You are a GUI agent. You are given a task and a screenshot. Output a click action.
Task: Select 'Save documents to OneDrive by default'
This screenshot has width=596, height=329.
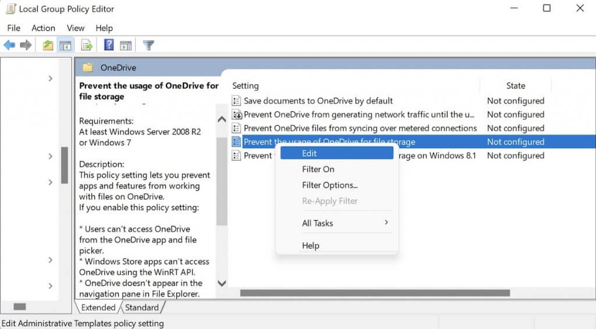[x=318, y=101]
